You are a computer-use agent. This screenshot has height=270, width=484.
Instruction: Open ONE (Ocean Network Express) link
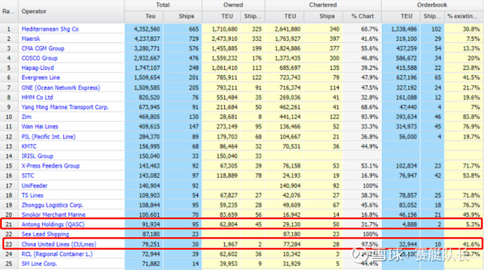60,88
